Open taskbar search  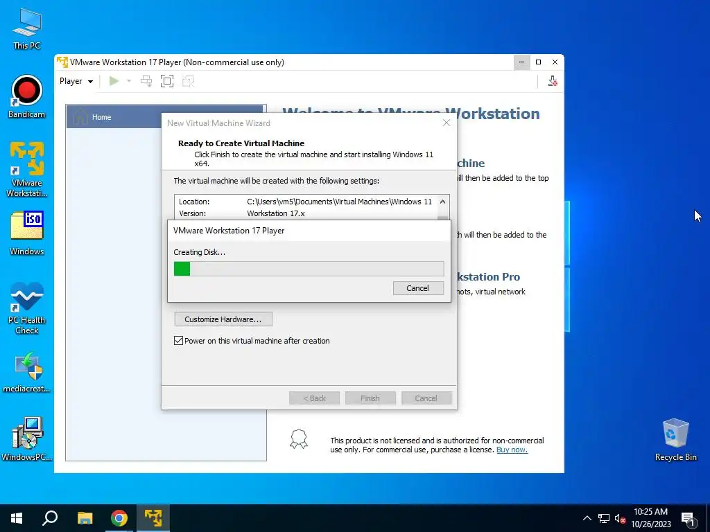click(x=50, y=518)
